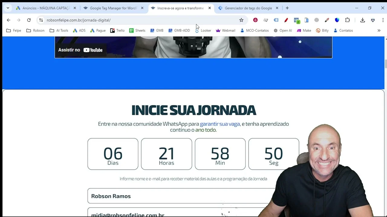The image size is (387, 217).
Task: Click the address bar URL
Action: [79, 20]
